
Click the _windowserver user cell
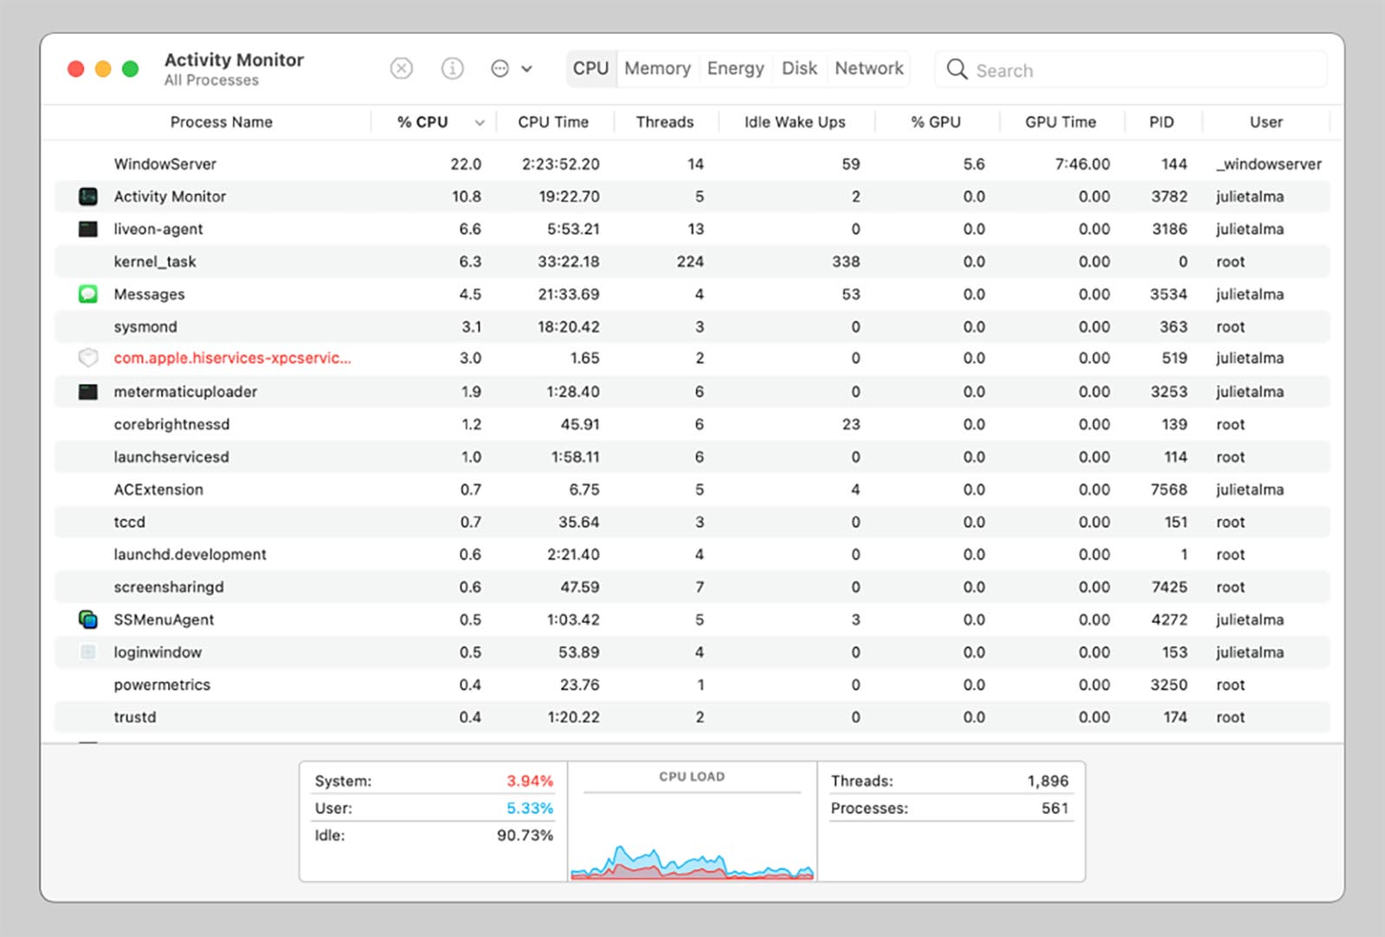(1269, 164)
